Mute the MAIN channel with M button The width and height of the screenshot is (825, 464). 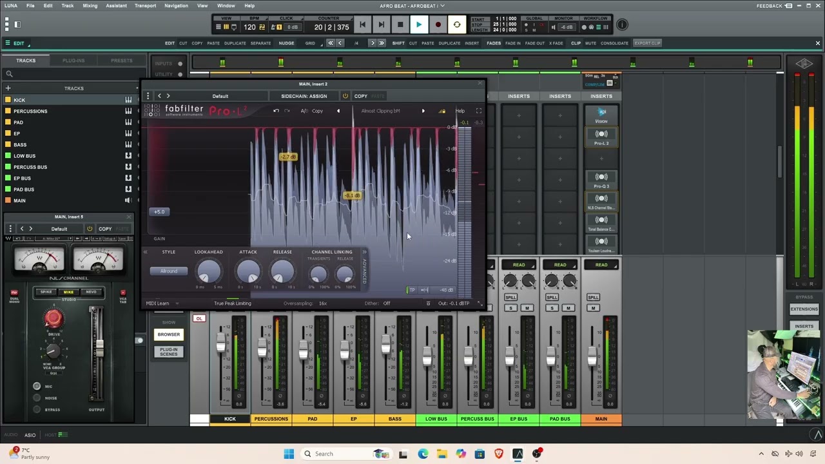[x=594, y=308]
